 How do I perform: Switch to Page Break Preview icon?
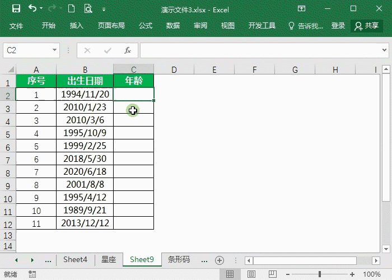coord(273,274)
